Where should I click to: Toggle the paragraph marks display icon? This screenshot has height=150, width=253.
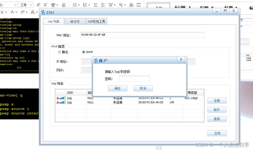pos(139,5)
